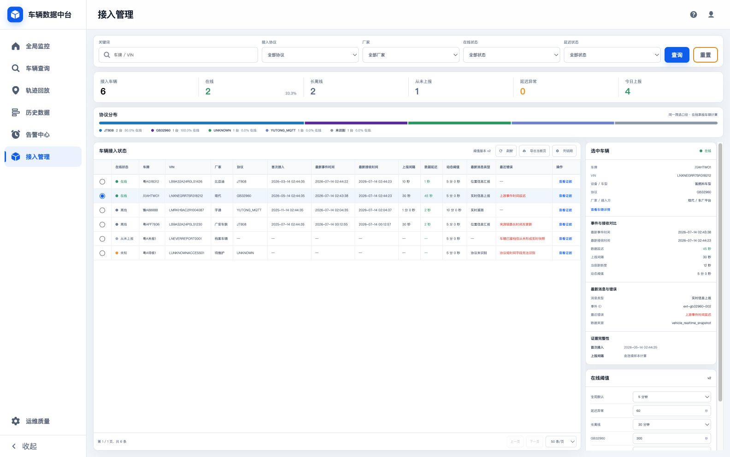Click the 运维质量 gear icon
This screenshot has width=730, height=457.
coord(16,421)
